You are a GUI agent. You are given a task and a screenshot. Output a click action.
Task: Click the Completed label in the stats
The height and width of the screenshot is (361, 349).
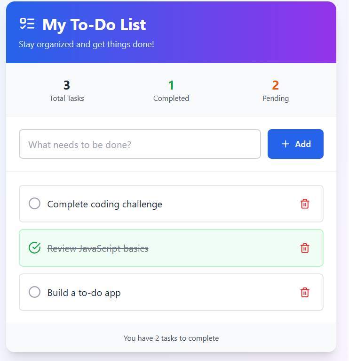[x=171, y=98]
